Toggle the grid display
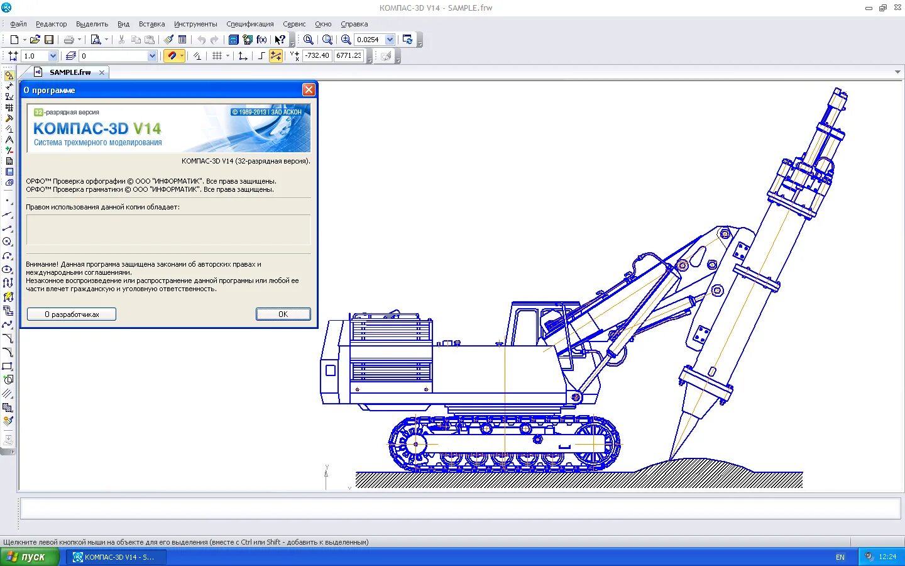 pyautogui.click(x=217, y=56)
